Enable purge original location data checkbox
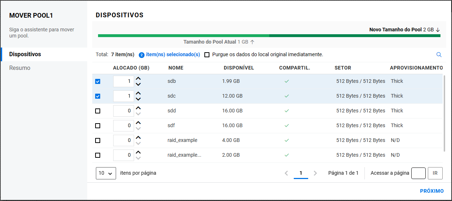 [x=207, y=55]
